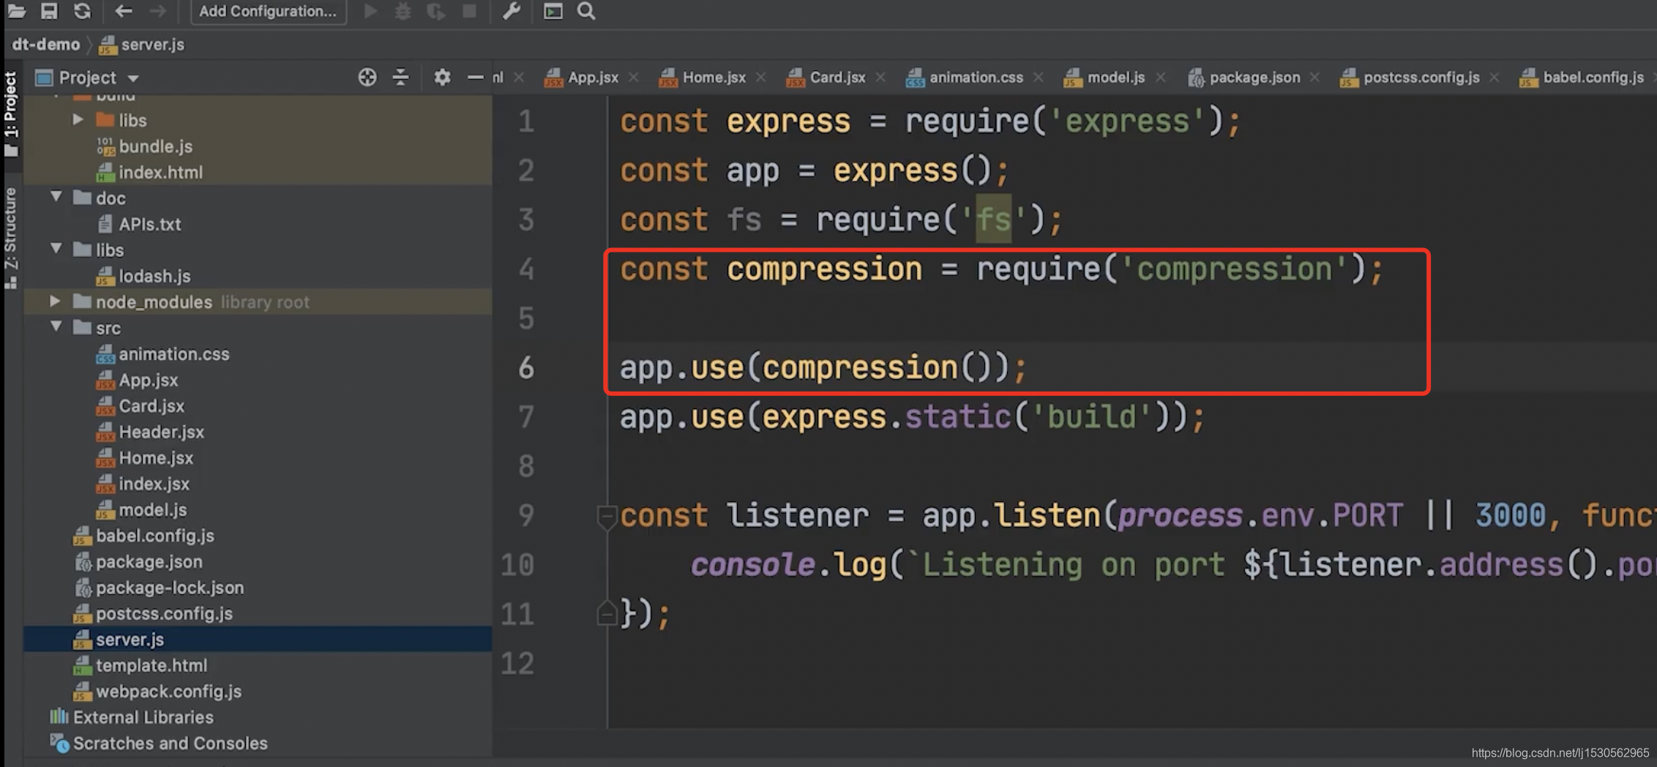Open the Add Configuration... dropdown button
This screenshot has height=767, width=1657.
pyautogui.click(x=268, y=11)
